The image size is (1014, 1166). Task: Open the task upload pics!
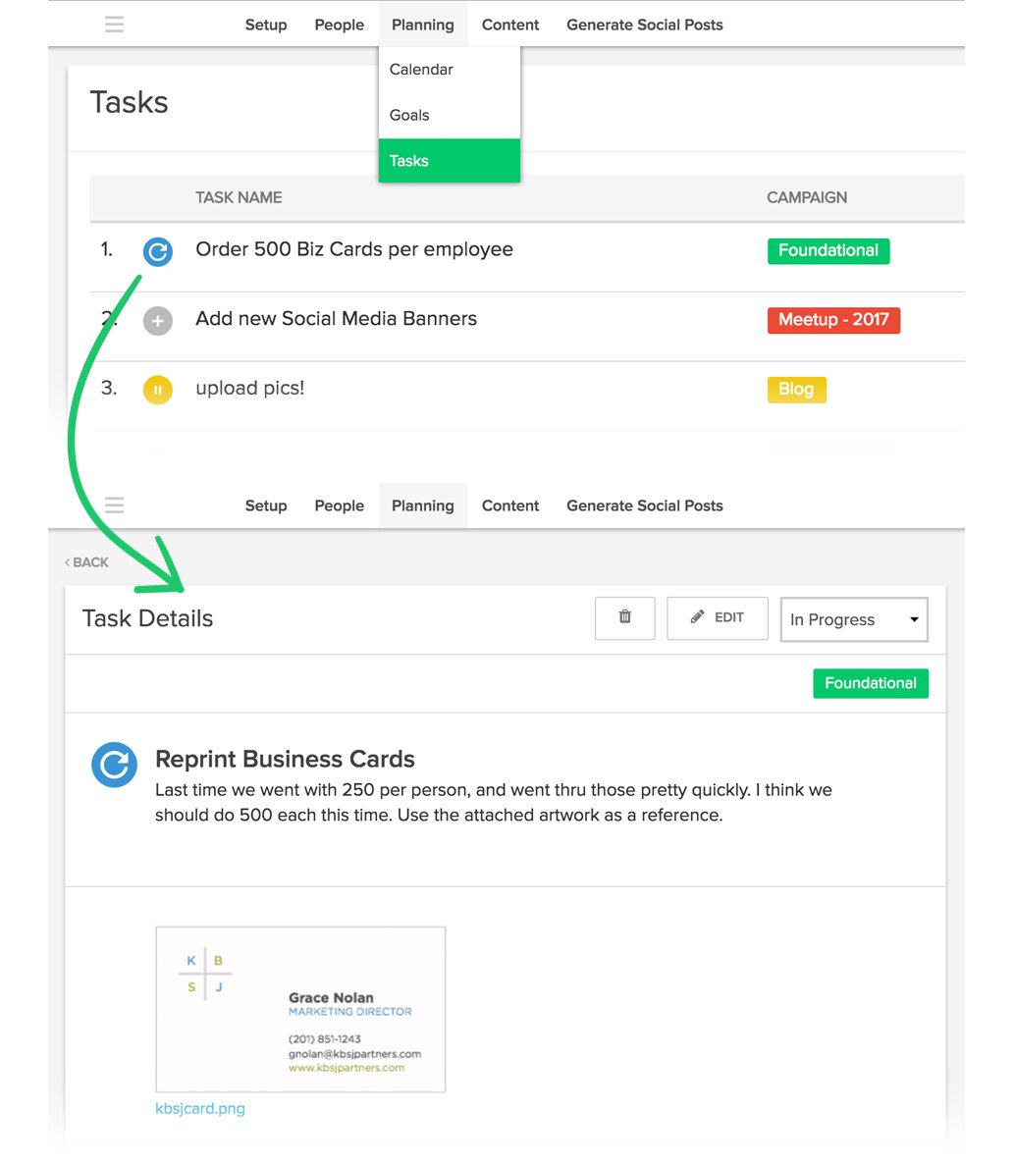250,388
